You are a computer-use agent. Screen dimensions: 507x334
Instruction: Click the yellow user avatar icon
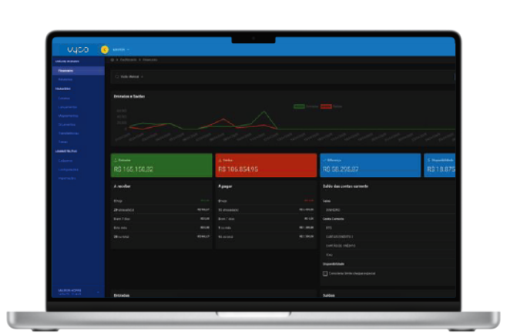(x=105, y=49)
